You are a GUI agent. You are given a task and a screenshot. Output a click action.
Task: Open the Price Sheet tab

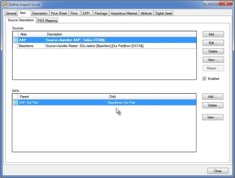tap(59, 13)
